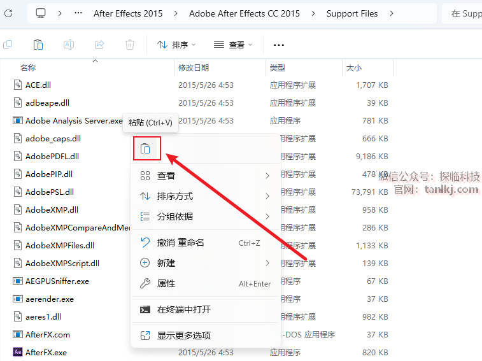
Task: Open the toolbar see-more ellipsis menu
Action: pyautogui.click(x=278, y=45)
